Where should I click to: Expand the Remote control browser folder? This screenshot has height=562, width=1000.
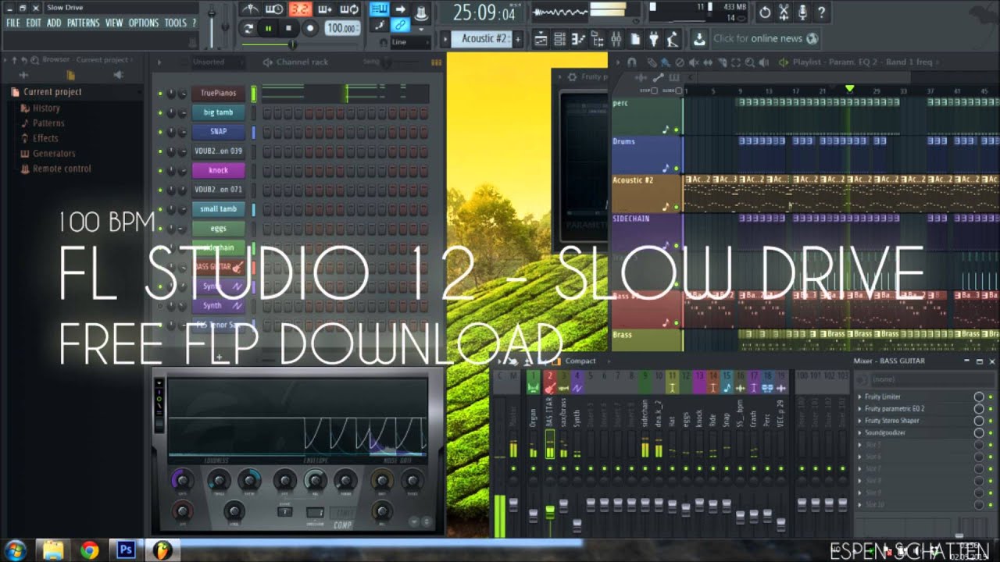pos(62,169)
